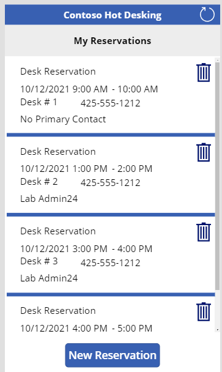Viewport: 222px width, 372px height.
Task: Click the scrollbar up arrow
Action: (218, 60)
